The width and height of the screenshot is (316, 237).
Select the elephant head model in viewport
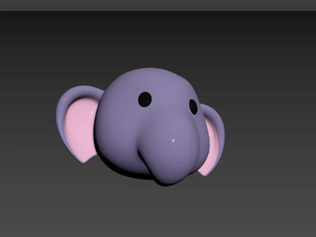(x=140, y=126)
